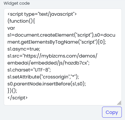
Task: Grab the textarea resize handle
Action: point(119,103)
